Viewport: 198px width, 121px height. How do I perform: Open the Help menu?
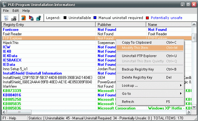point(26,11)
